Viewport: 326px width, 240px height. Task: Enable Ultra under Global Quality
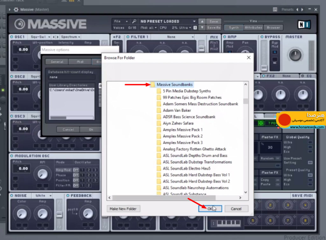(x=310, y=142)
